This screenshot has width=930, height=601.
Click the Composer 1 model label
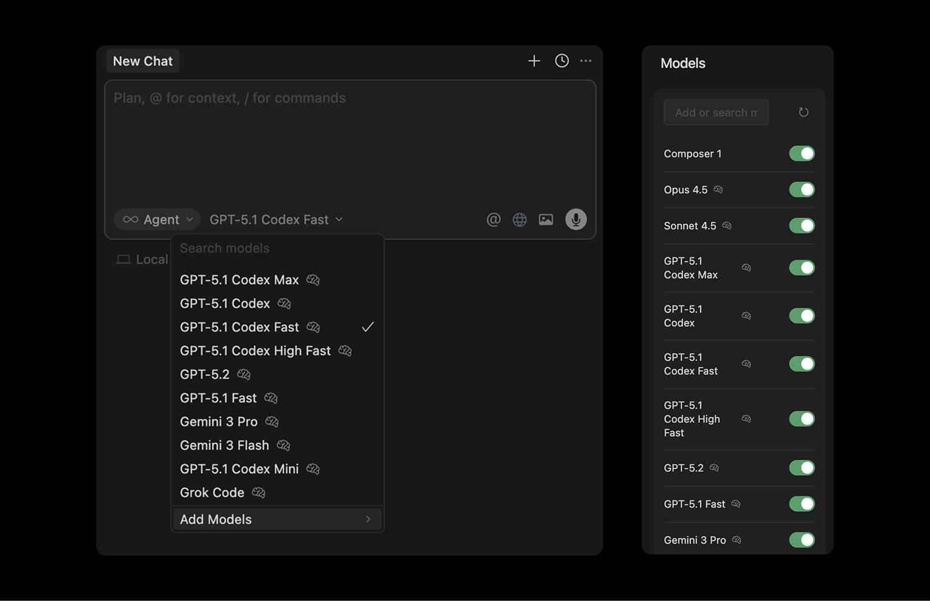693,154
